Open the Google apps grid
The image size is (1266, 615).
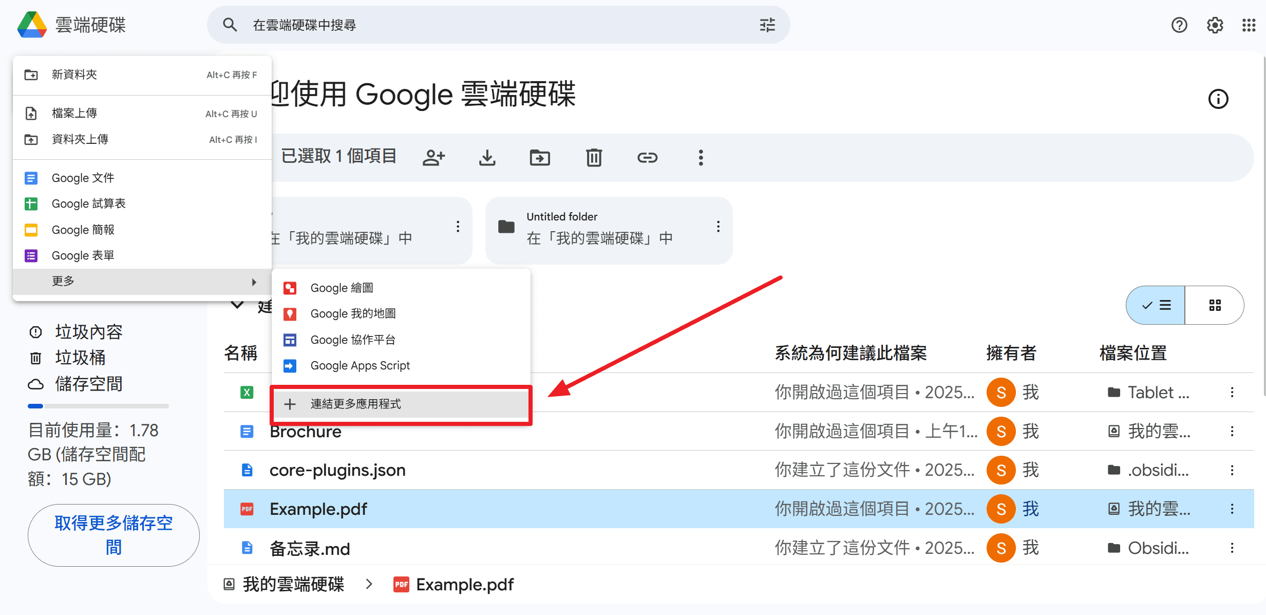[1249, 25]
